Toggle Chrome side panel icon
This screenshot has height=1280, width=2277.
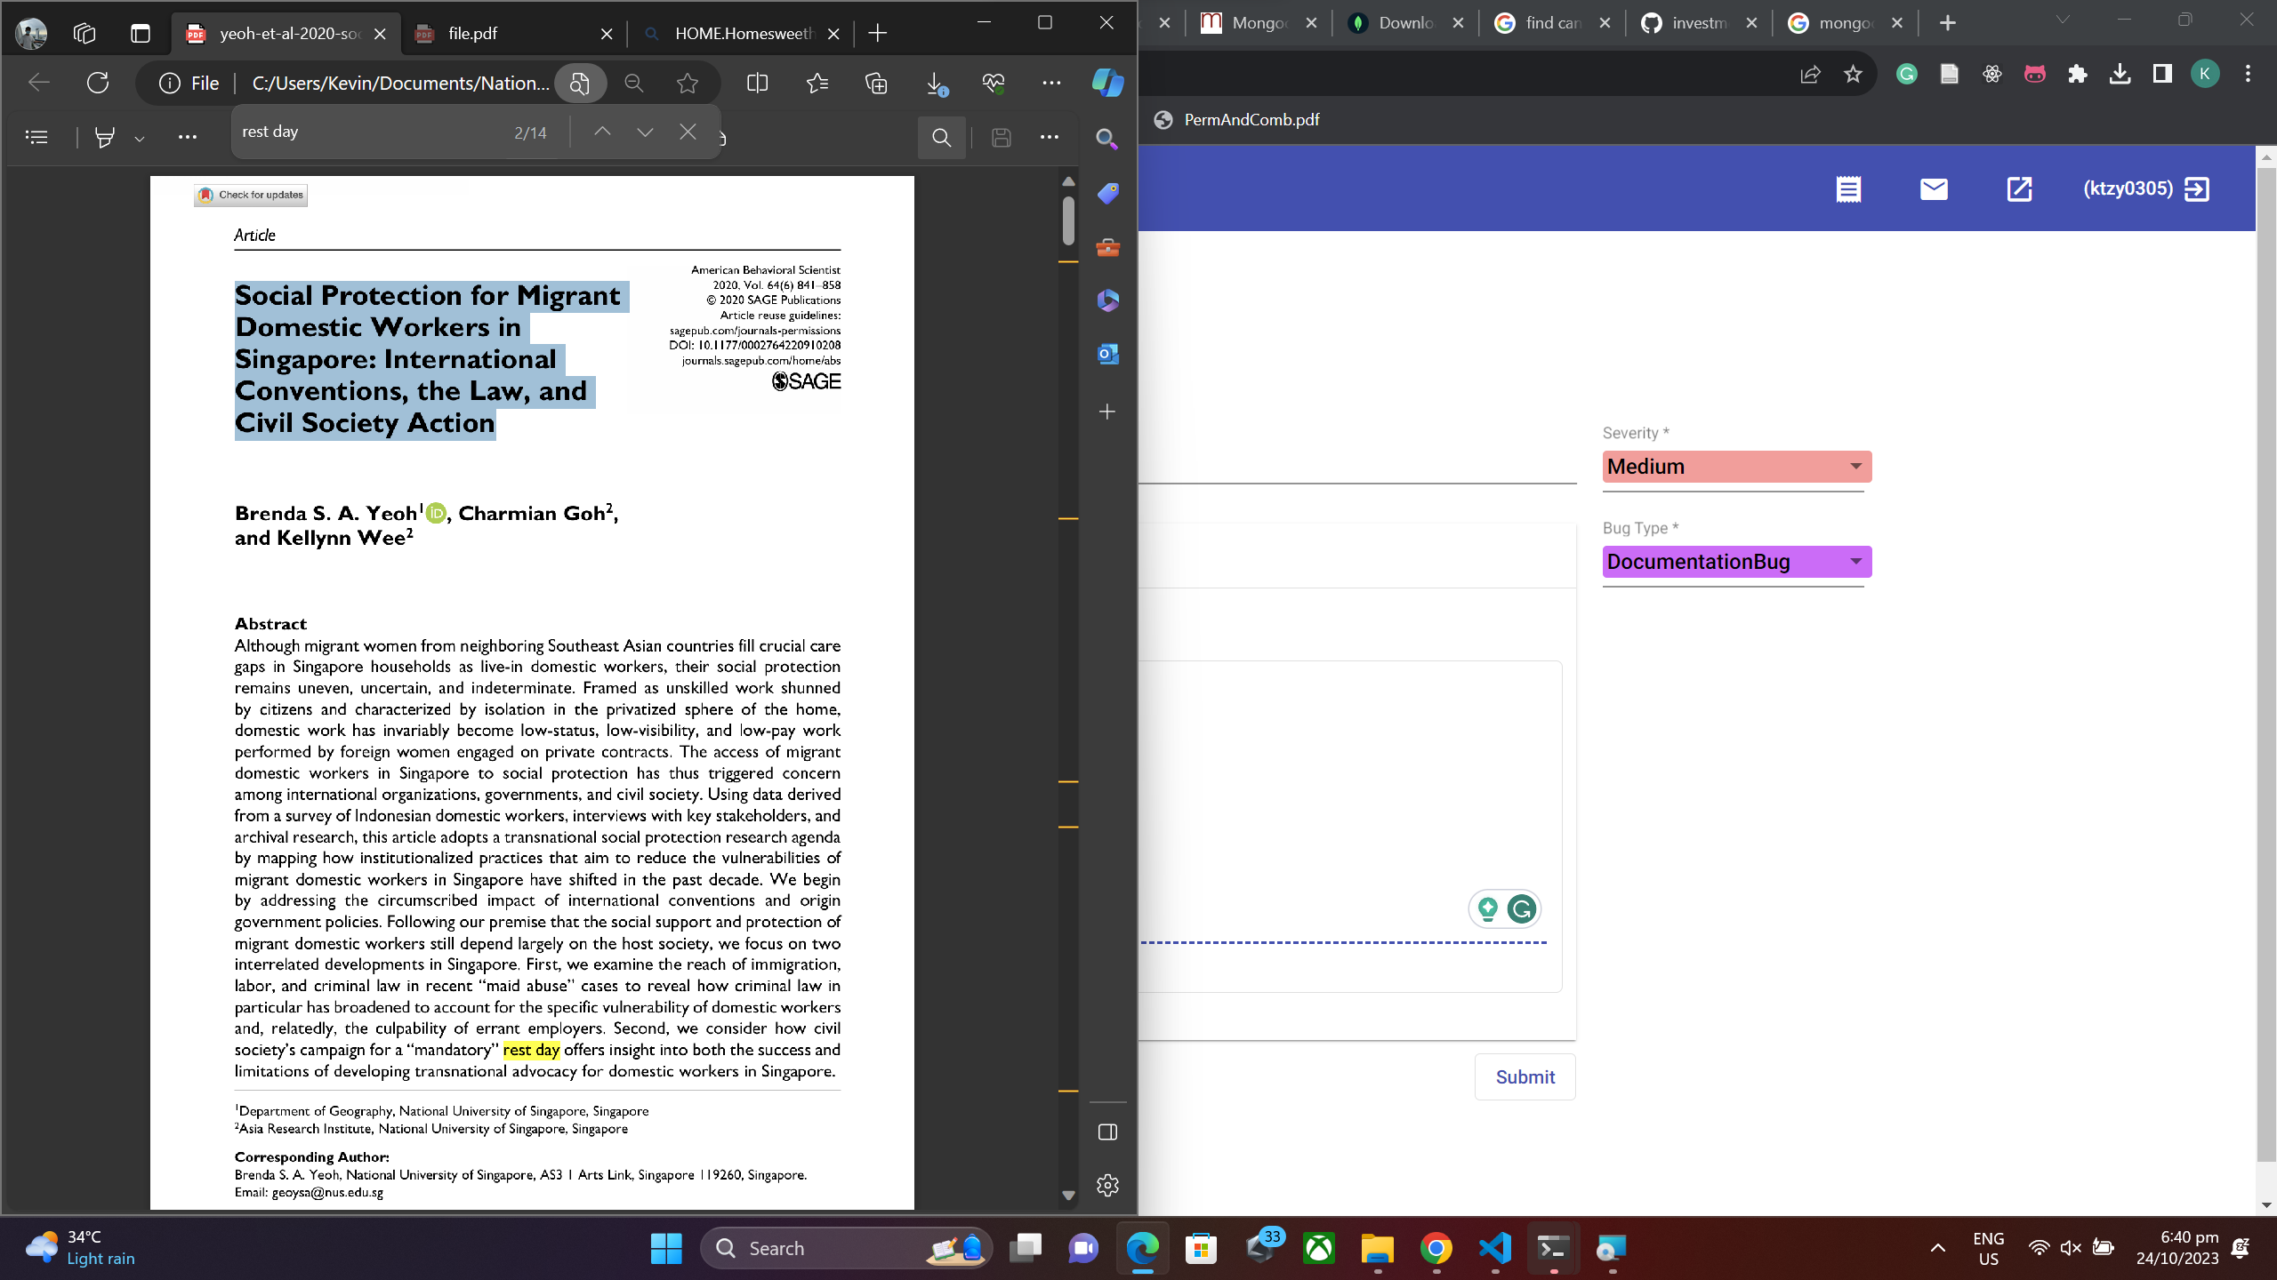point(2161,74)
